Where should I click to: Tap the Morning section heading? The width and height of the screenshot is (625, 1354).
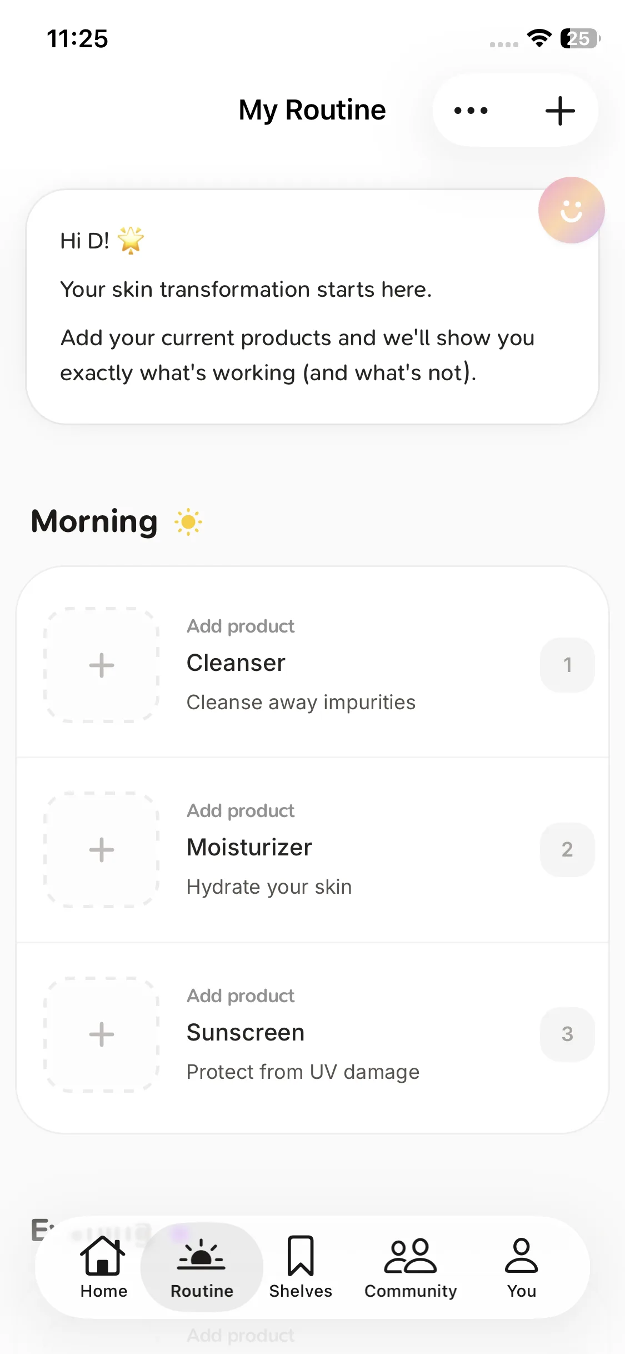pos(95,522)
